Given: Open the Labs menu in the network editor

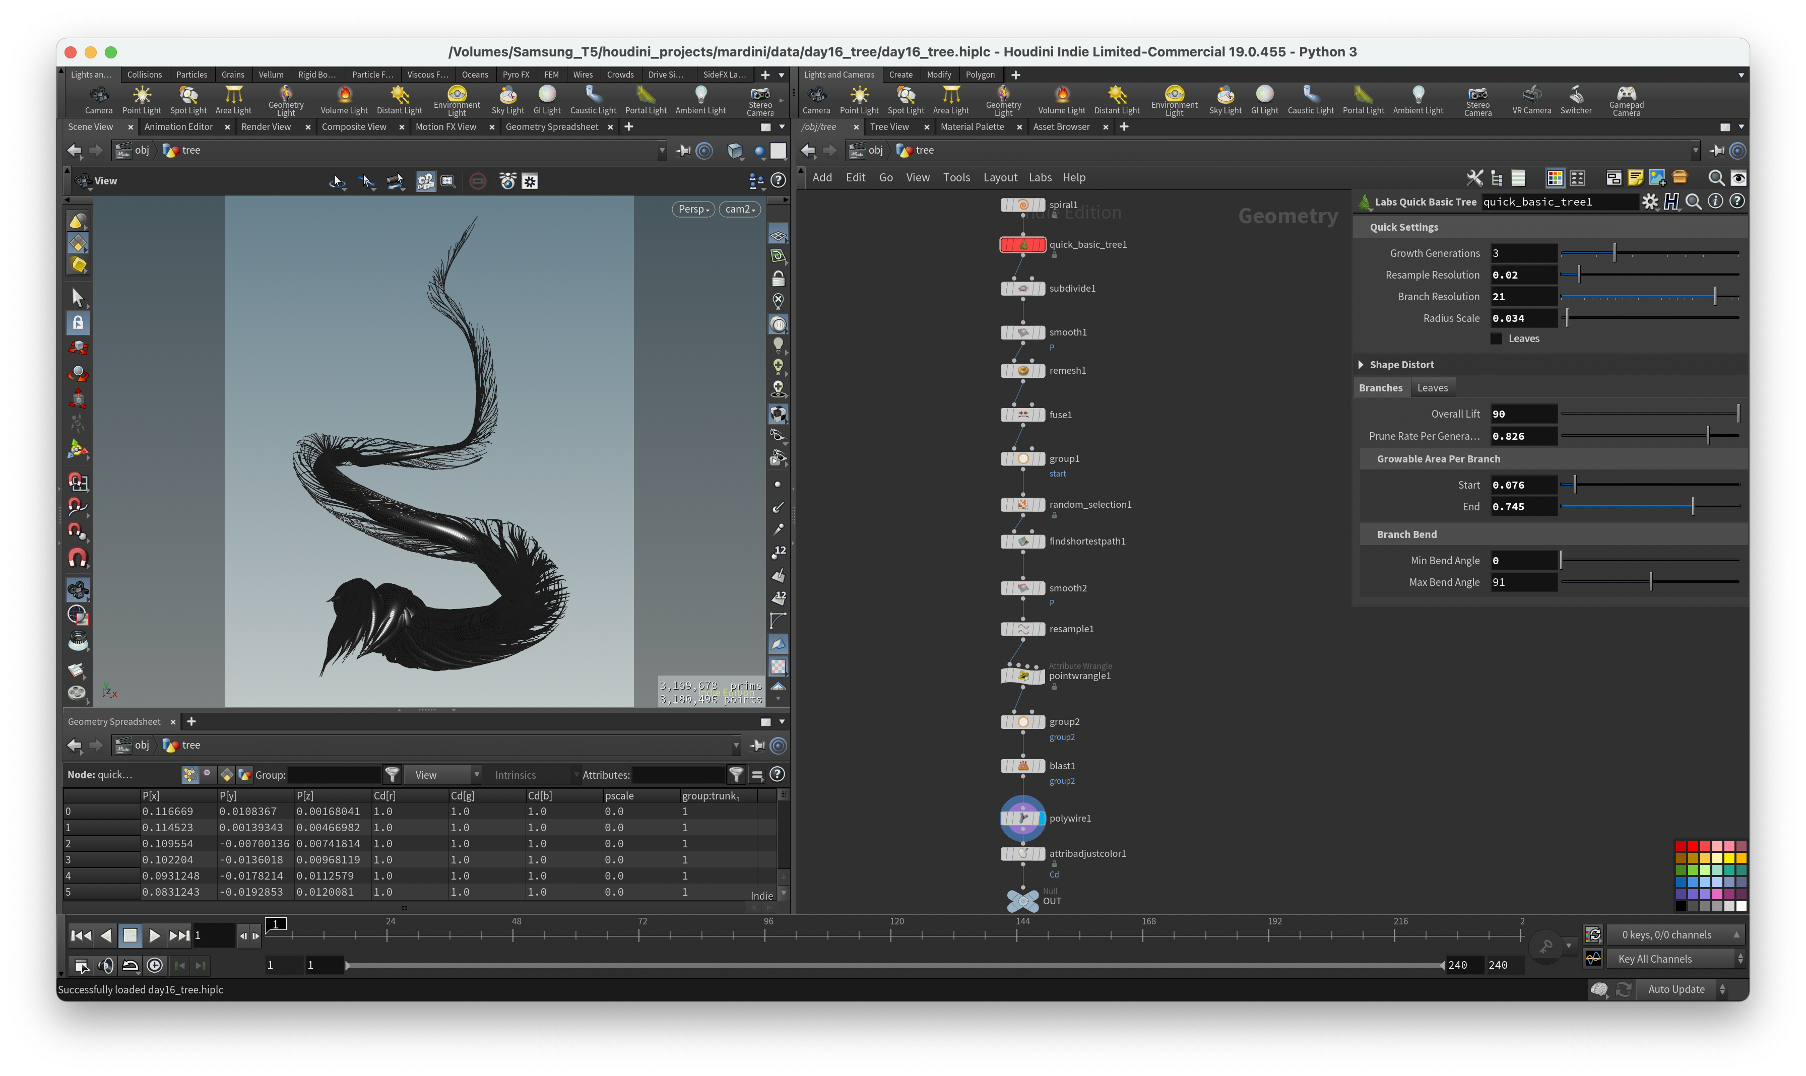Looking at the screenshot, I should tap(1040, 178).
